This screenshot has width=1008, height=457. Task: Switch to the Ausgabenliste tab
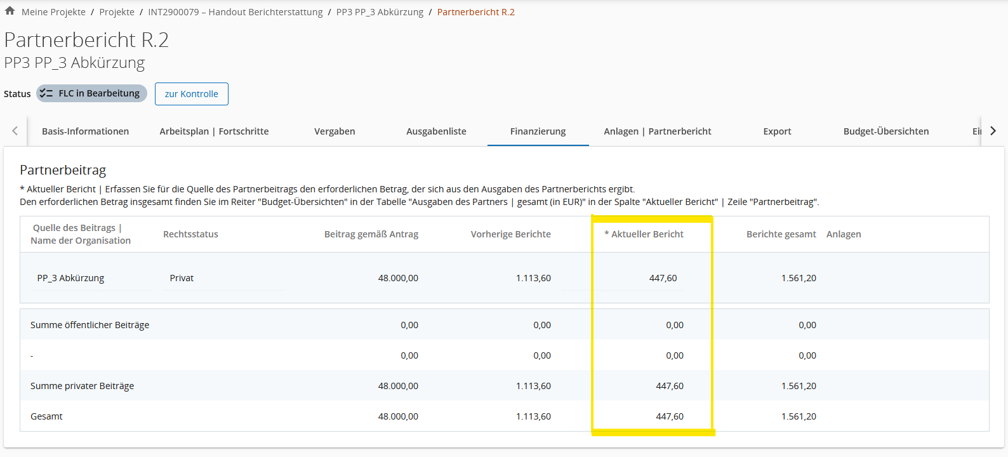436,131
